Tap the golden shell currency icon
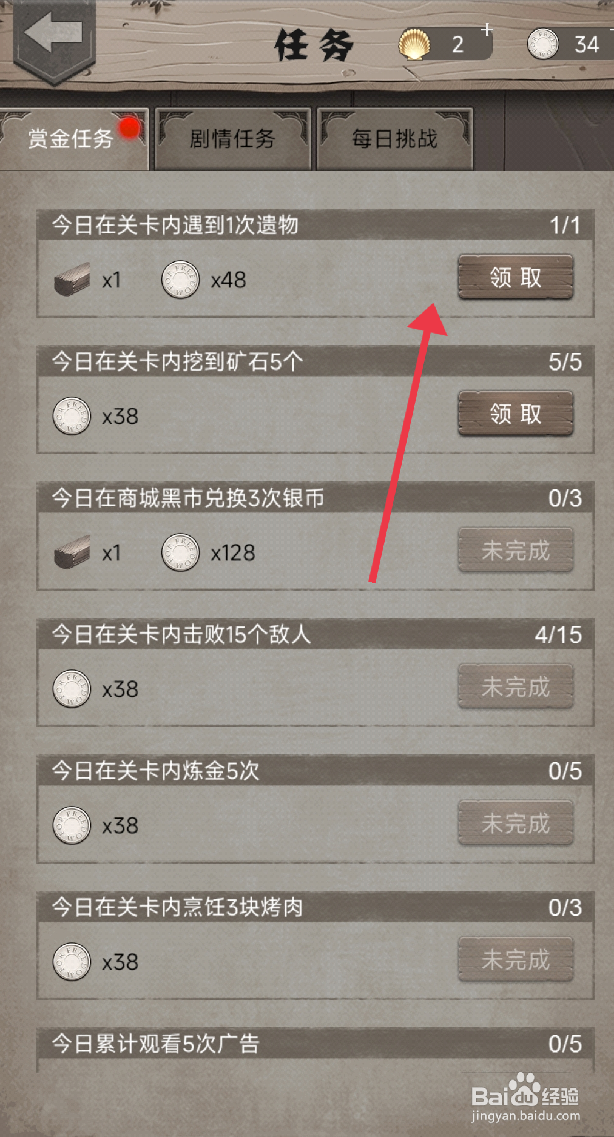 pyautogui.click(x=414, y=44)
